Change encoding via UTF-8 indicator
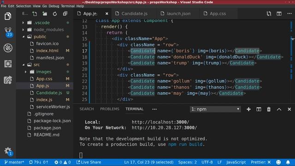This screenshot has height=166, width=295. (x=207, y=162)
